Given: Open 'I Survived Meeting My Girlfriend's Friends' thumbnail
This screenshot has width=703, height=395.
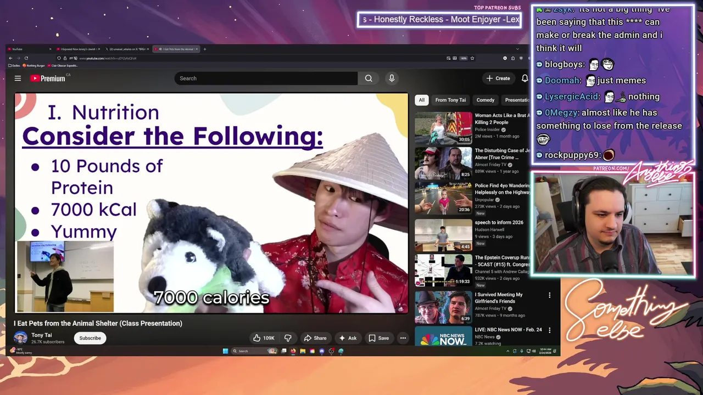Looking at the screenshot, I should pyautogui.click(x=443, y=307).
